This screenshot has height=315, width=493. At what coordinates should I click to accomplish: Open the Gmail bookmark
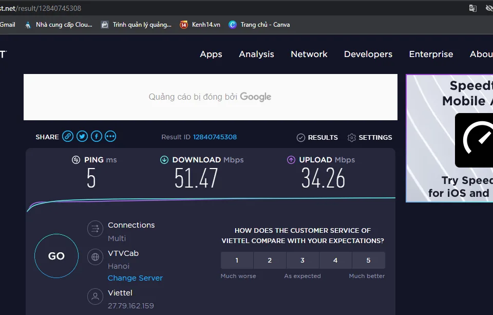point(8,25)
